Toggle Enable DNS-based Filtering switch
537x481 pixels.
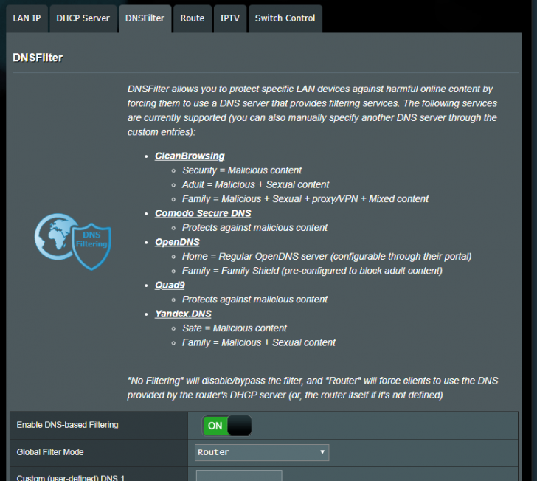click(227, 426)
